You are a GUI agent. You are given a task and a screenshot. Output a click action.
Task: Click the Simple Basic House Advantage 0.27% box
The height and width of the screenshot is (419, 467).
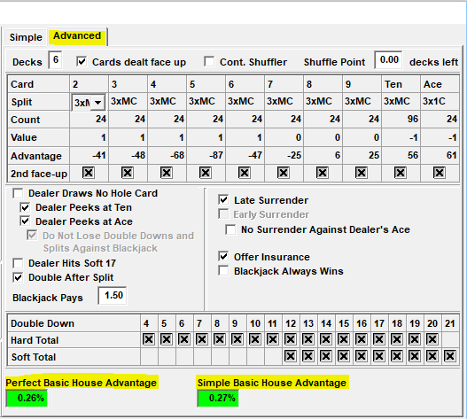pyautogui.click(x=218, y=398)
